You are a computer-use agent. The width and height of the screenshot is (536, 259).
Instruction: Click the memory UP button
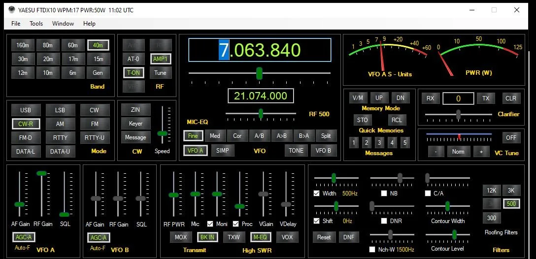click(379, 97)
